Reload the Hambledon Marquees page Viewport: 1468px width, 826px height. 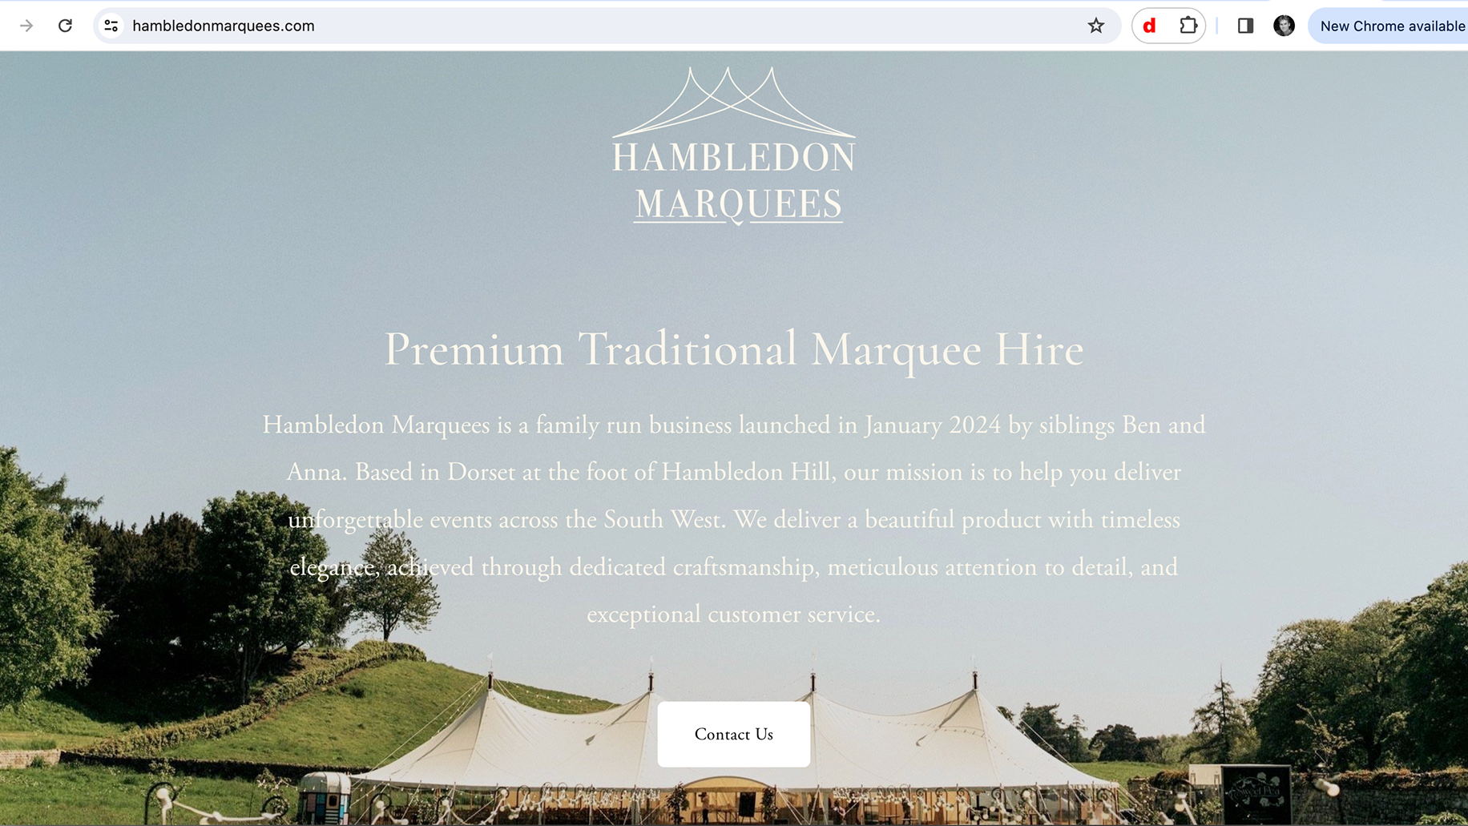click(66, 26)
